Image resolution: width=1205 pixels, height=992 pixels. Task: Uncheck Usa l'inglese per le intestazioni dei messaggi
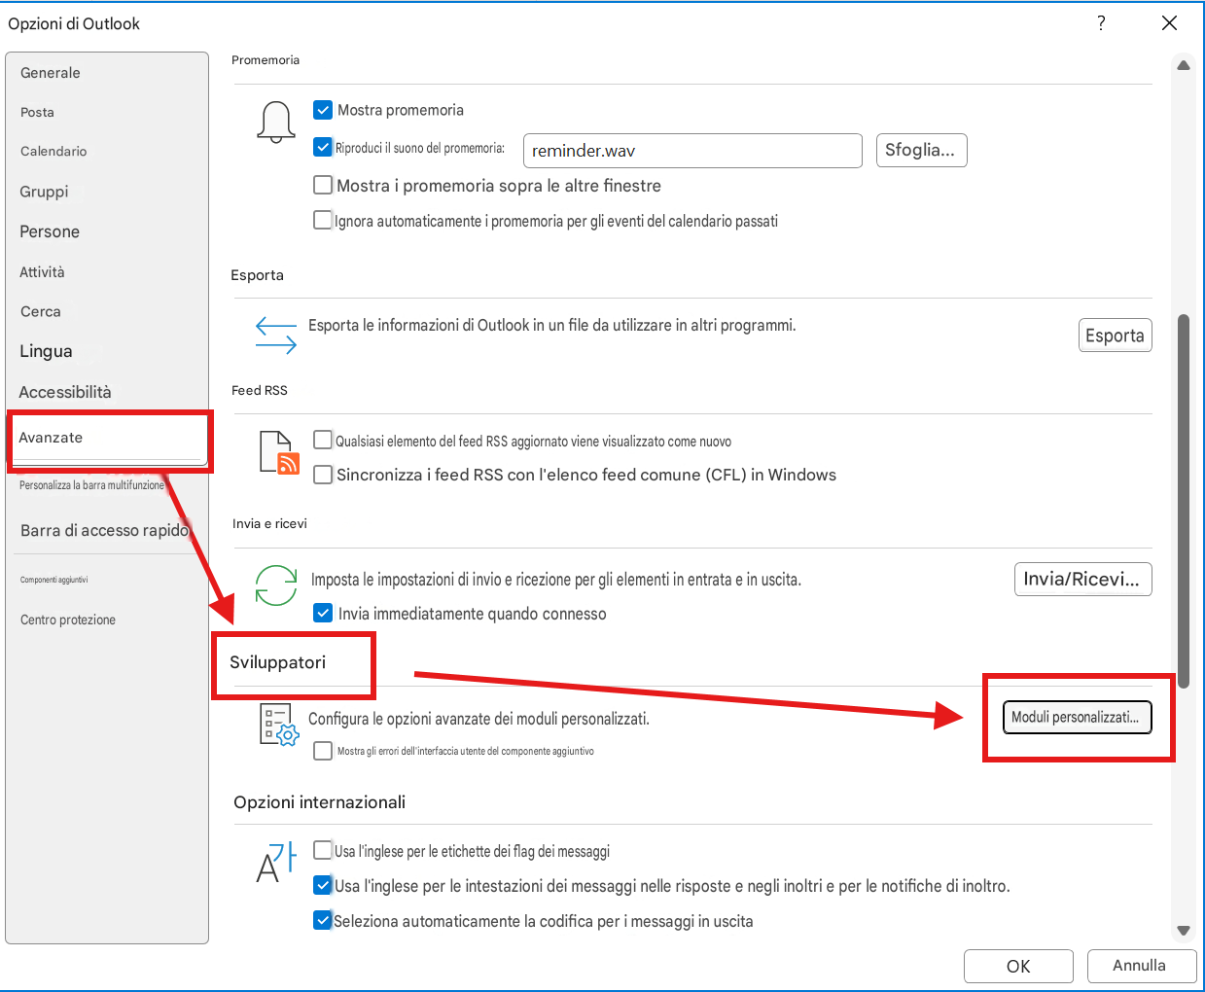tap(323, 885)
